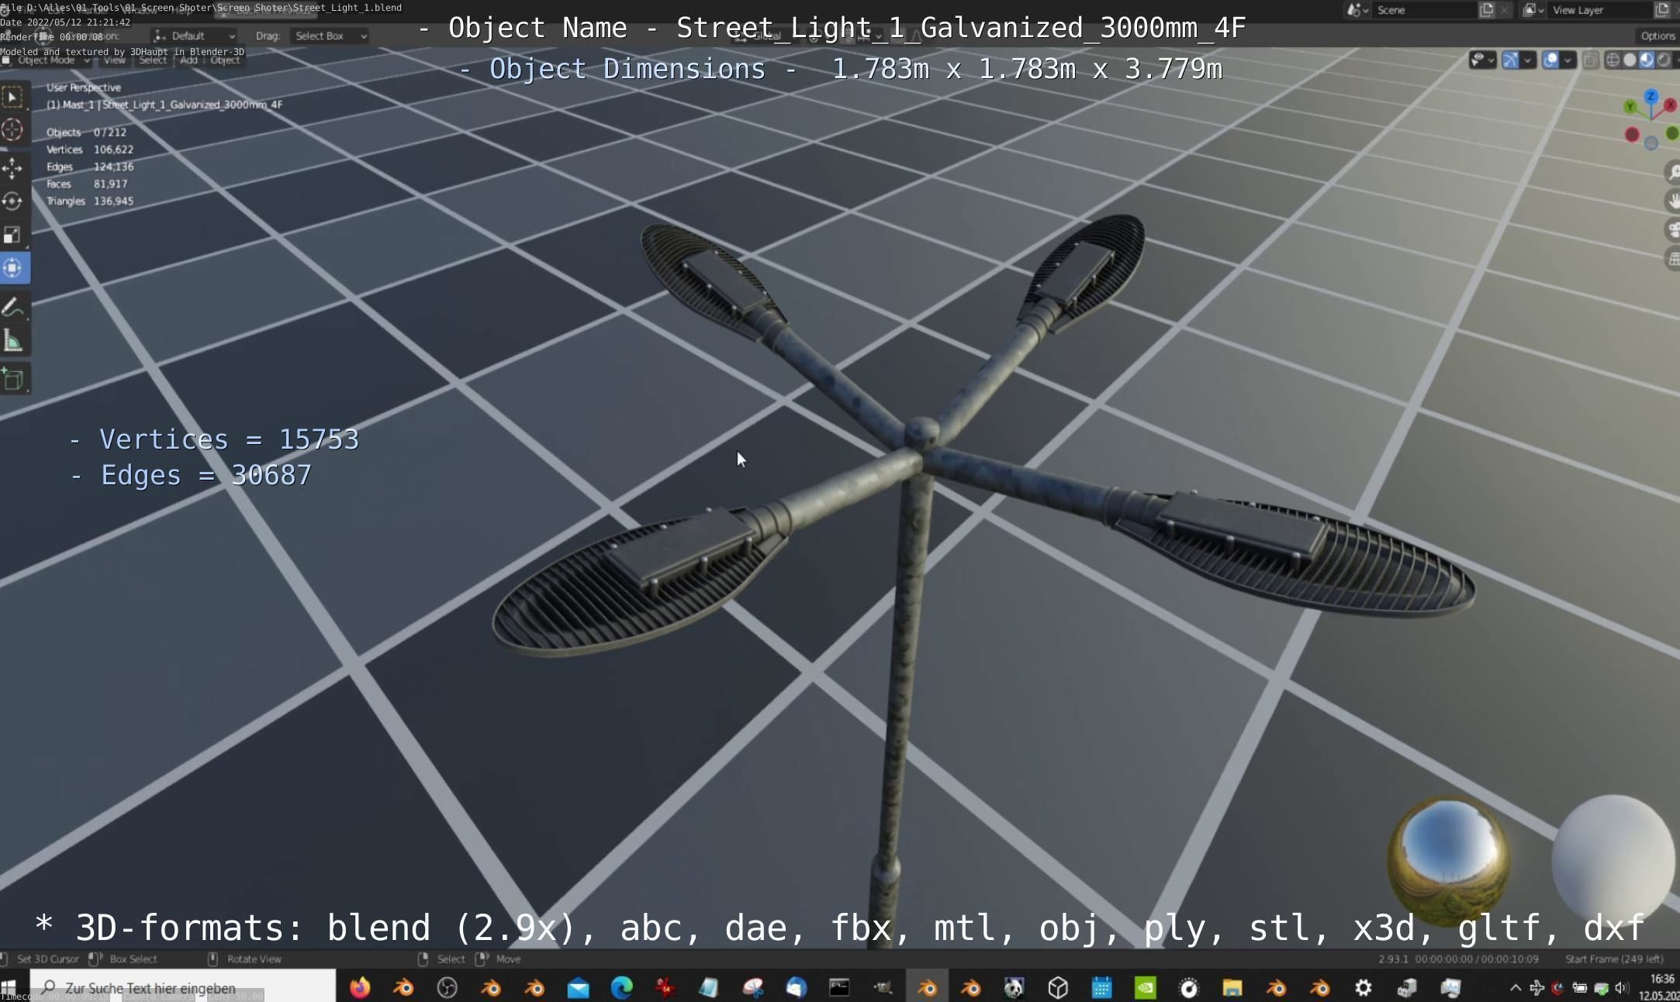1680x1002 pixels.
Task: Toggle the Show Overlays button
Action: [1550, 60]
